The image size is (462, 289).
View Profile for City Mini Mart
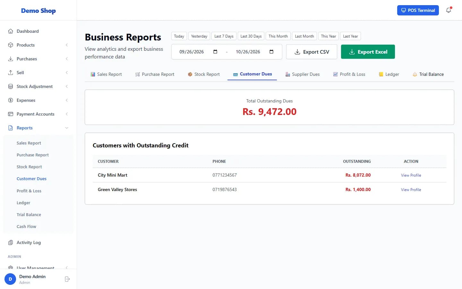click(x=411, y=175)
